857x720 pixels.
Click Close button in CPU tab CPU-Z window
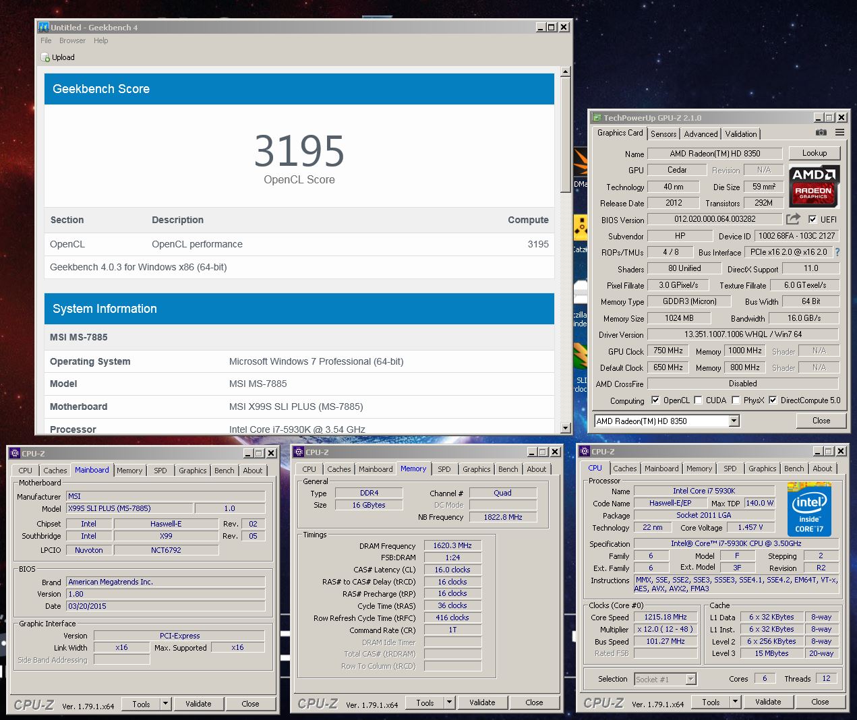(x=820, y=702)
